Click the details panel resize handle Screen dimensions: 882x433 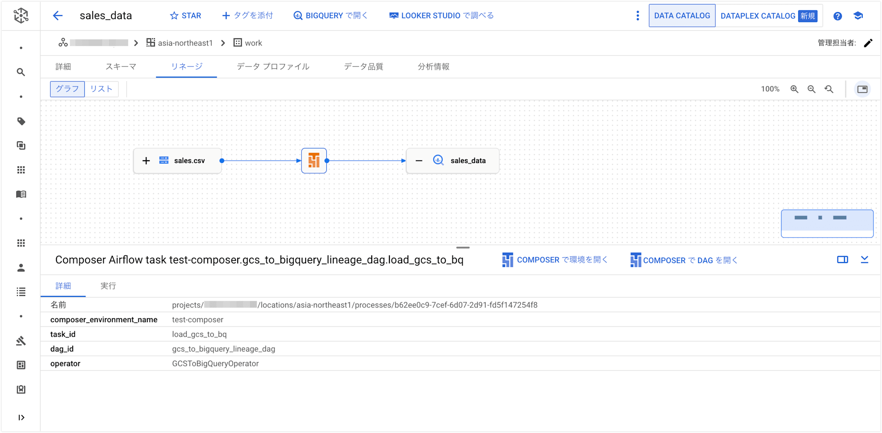(x=463, y=248)
